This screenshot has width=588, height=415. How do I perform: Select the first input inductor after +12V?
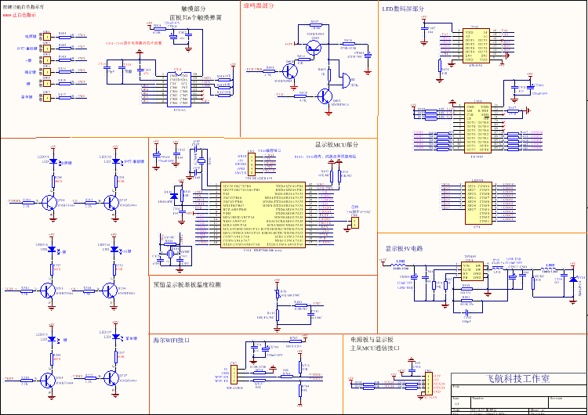pyautogui.click(x=399, y=265)
